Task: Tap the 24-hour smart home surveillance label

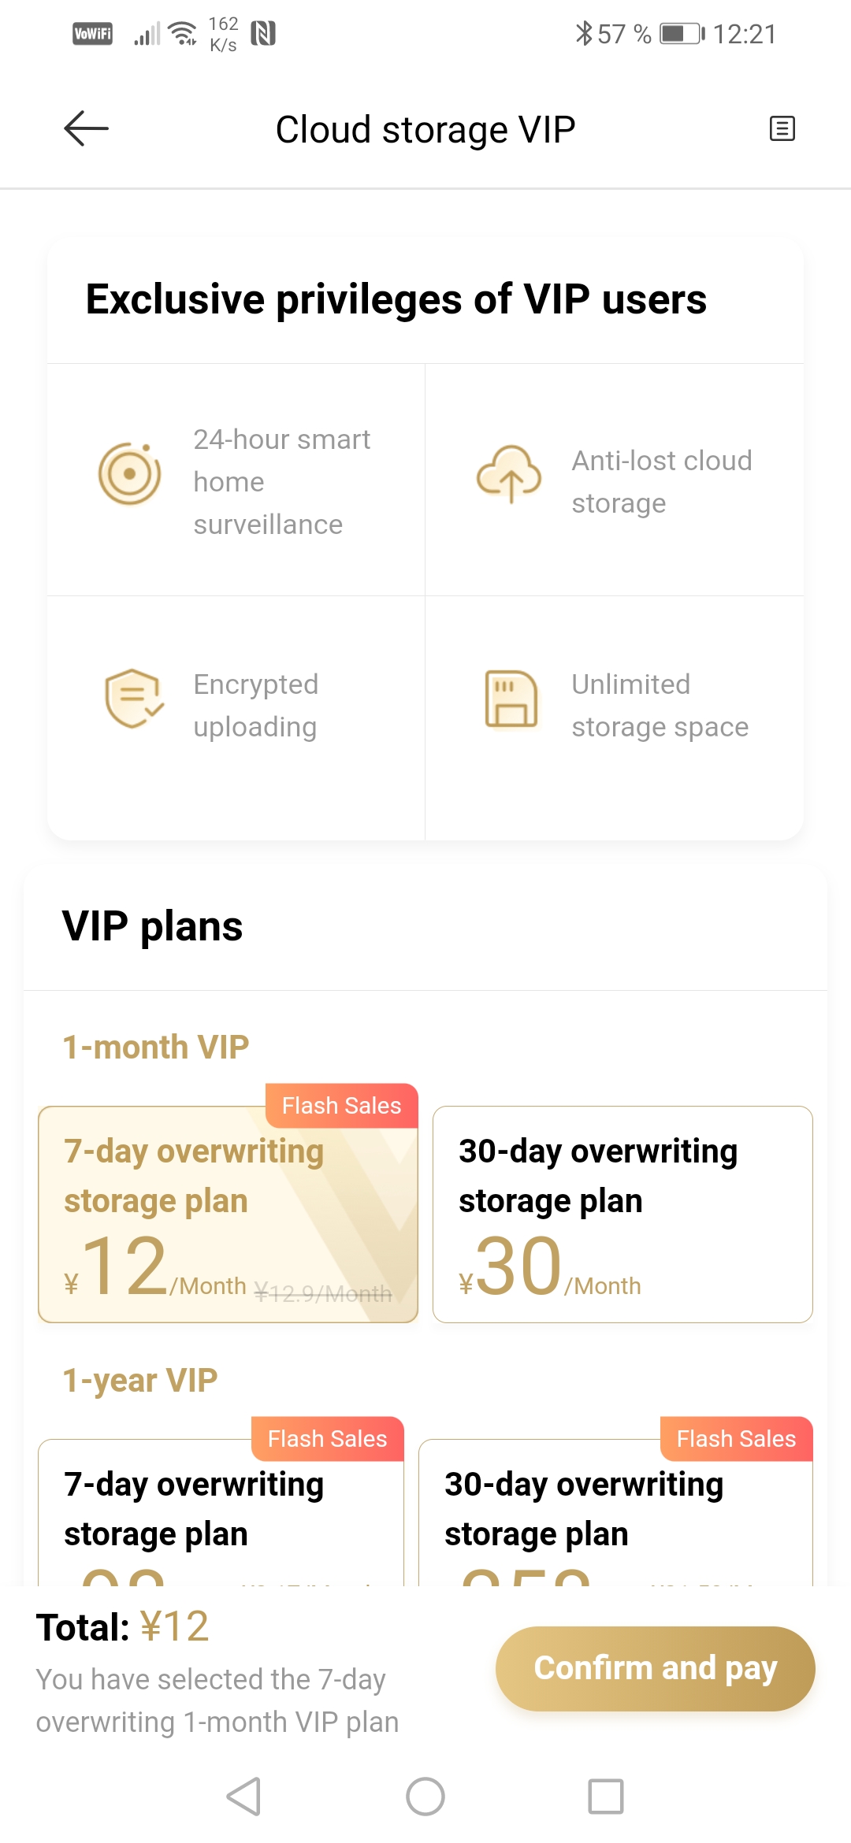Action: pos(281,481)
